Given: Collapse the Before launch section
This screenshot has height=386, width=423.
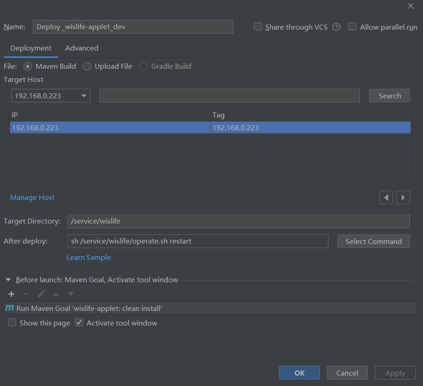Looking at the screenshot, I should [x=7, y=279].
